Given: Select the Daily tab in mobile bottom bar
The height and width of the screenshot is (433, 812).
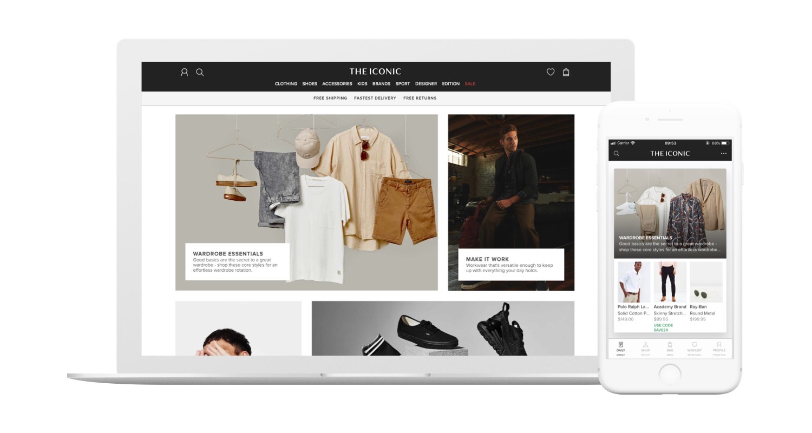Looking at the screenshot, I should click(x=621, y=347).
